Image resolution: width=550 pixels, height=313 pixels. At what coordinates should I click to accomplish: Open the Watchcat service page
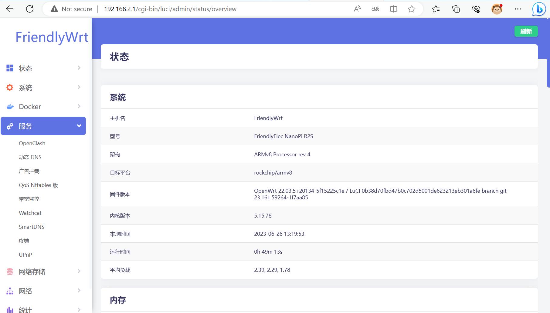[30, 213]
